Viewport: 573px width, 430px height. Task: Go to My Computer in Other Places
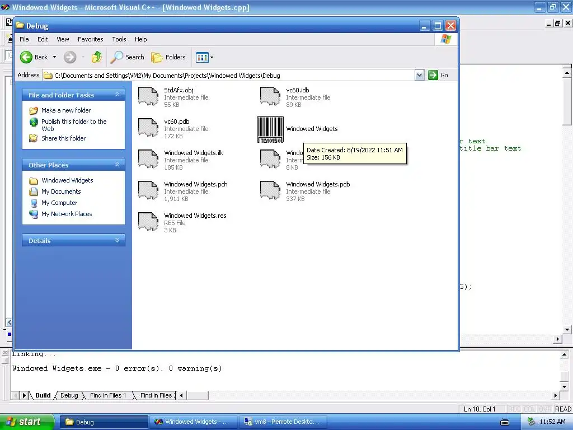(59, 203)
